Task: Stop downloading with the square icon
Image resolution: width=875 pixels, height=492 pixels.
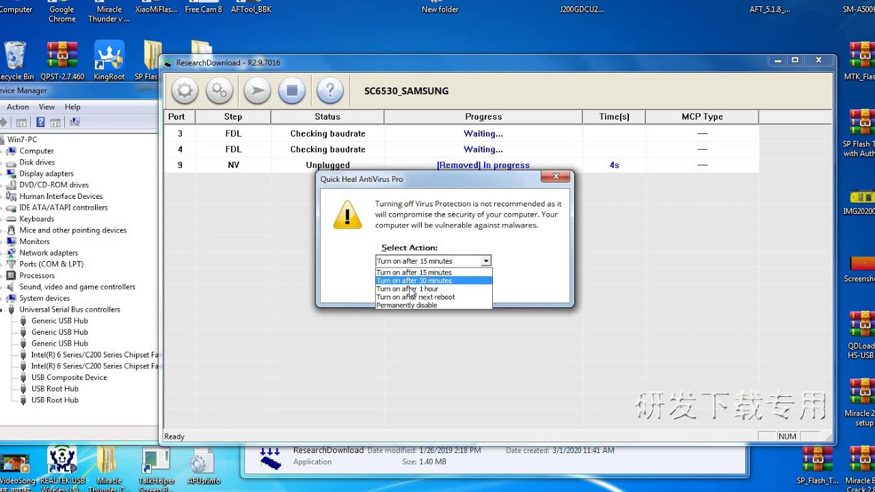Action: pyautogui.click(x=292, y=91)
